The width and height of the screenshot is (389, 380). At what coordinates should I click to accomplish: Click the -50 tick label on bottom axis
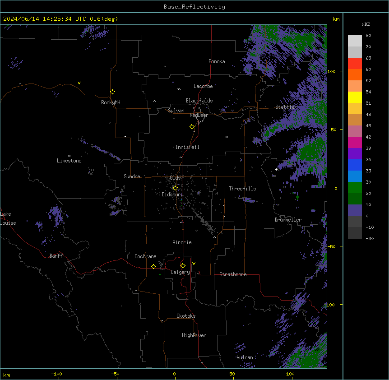(x=115, y=374)
